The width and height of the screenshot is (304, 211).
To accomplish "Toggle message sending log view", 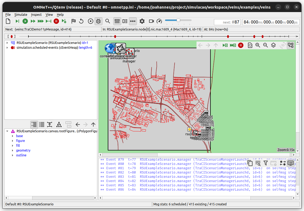I will (283, 163).
